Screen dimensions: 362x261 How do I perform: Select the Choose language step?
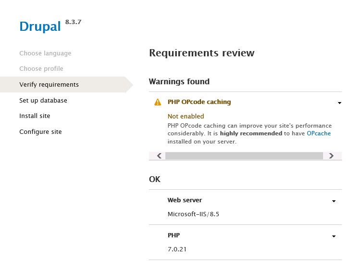(x=45, y=53)
